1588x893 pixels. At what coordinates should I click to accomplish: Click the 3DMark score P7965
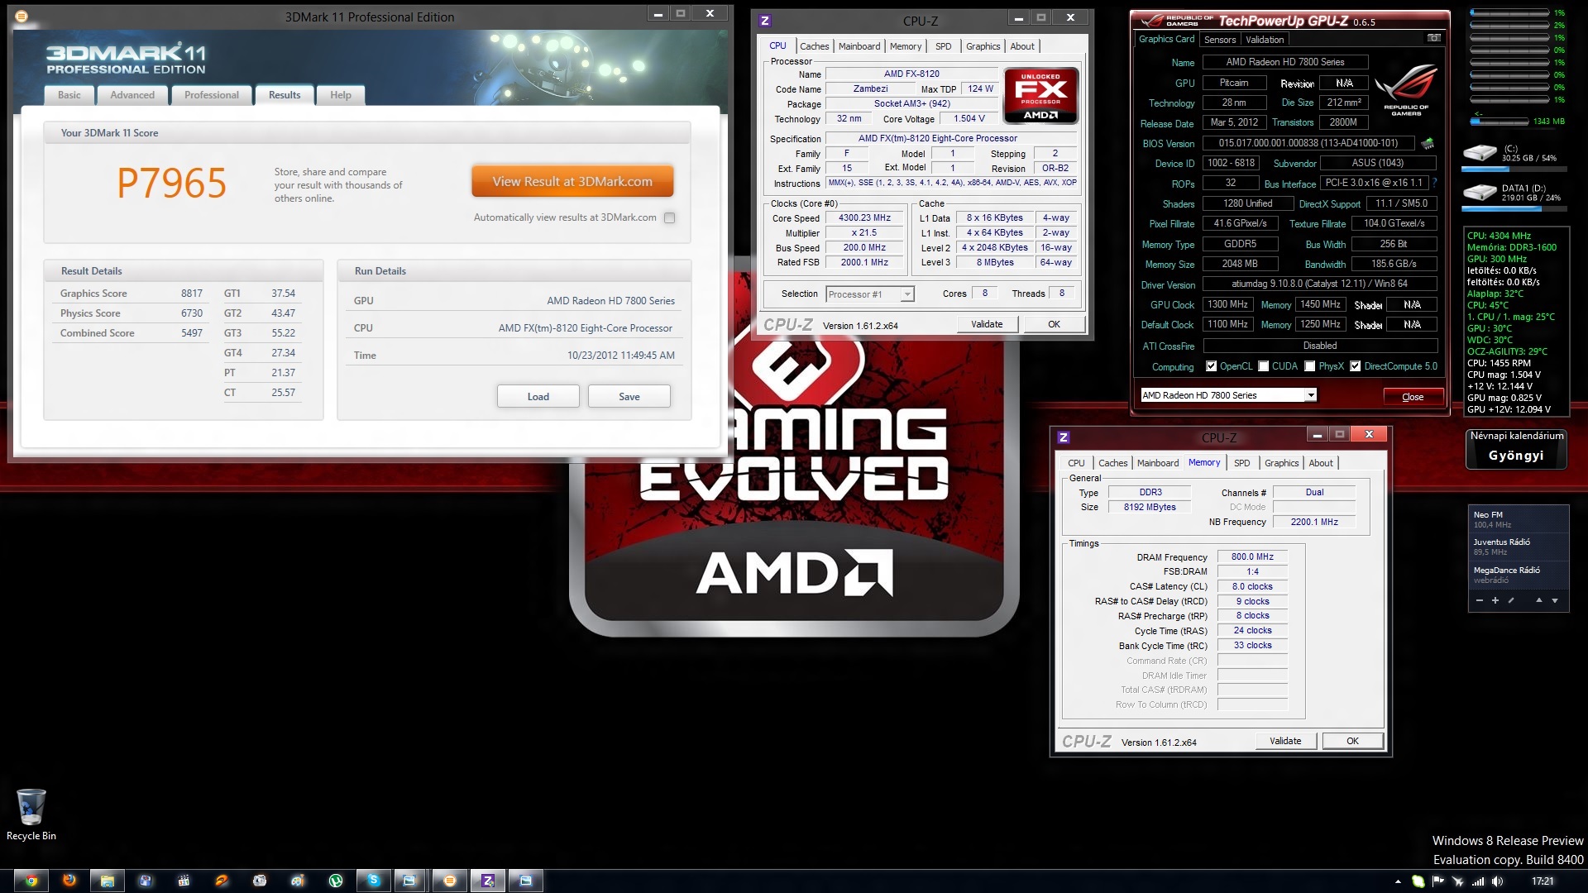click(171, 184)
